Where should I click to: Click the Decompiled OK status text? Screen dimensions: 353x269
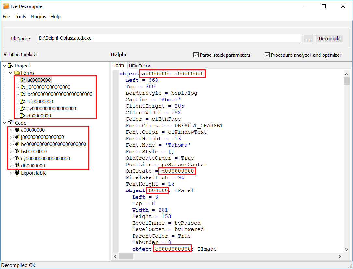[18, 265]
